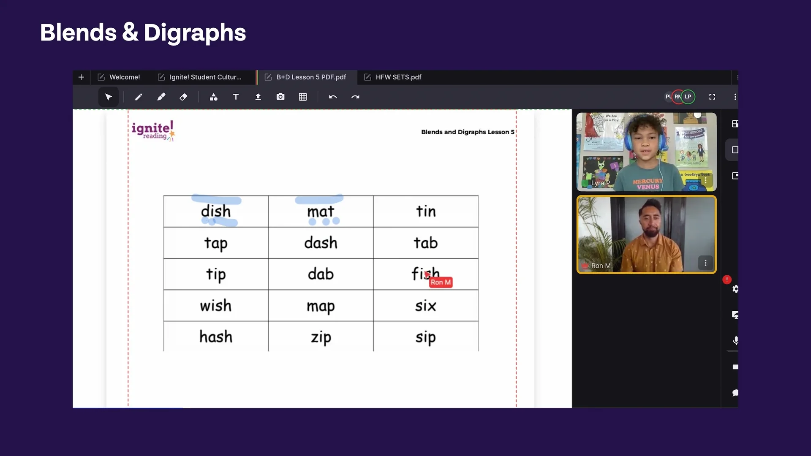Select the Text insertion tool
The width and height of the screenshot is (811, 456).
[x=236, y=97]
